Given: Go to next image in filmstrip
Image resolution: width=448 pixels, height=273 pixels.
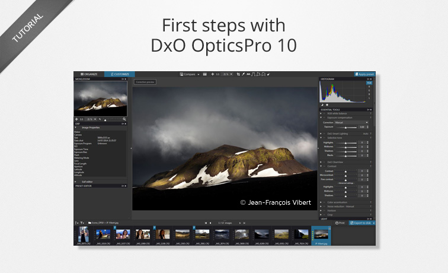Looking at the screenshot, I should point(240,223).
